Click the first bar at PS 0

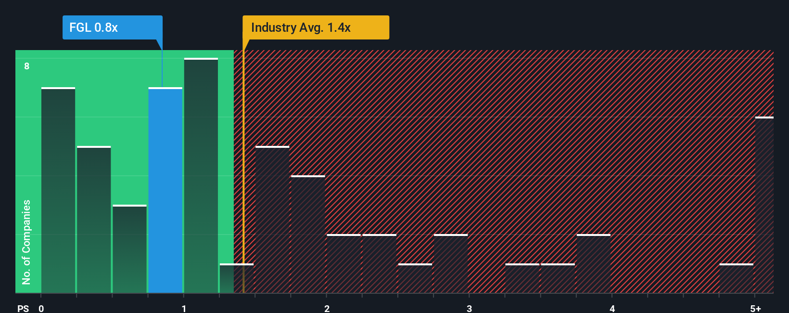[x=58, y=190]
